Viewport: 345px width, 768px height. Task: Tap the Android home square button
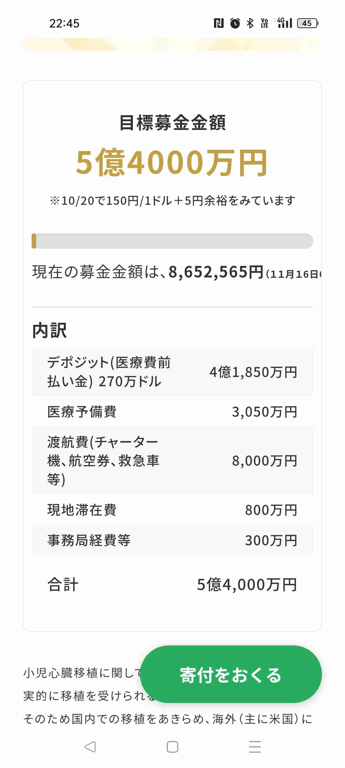tap(172, 747)
